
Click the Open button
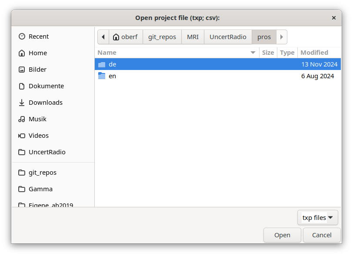point(282,235)
